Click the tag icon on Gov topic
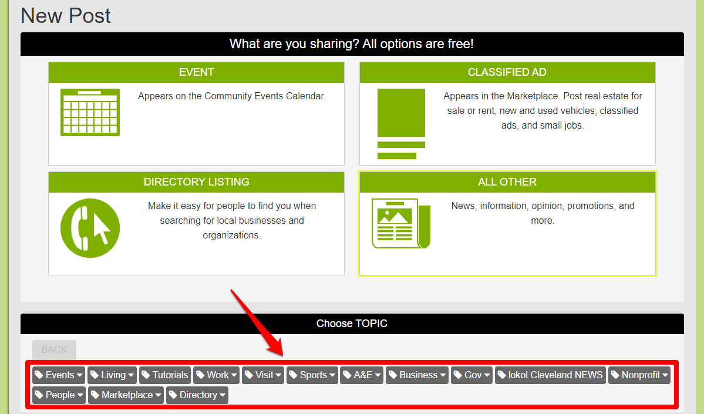The image size is (704, 414). point(457,375)
